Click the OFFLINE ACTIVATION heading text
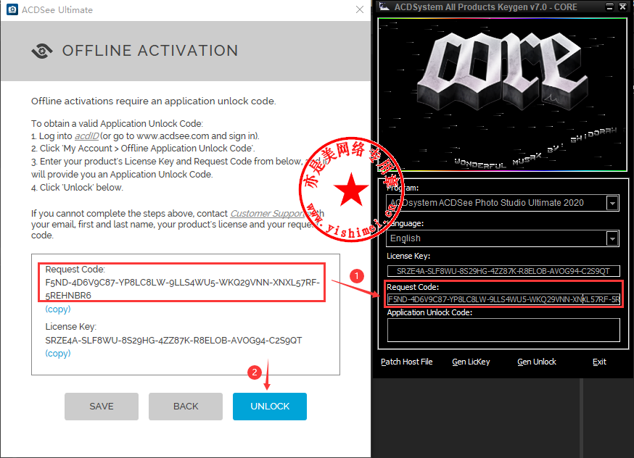Image resolution: width=634 pixels, height=458 pixels. [x=150, y=51]
